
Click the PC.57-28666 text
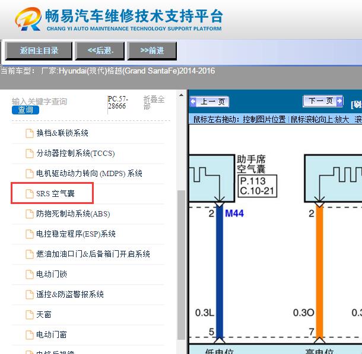coord(118,103)
